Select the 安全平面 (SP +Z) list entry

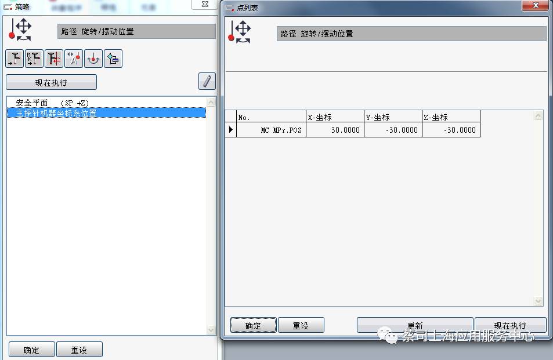(x=106, y=103)
